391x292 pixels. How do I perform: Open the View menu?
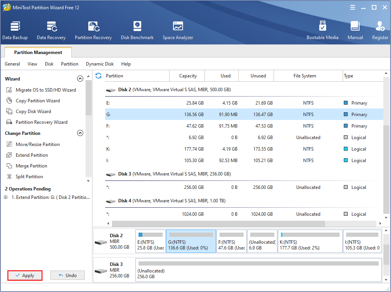[x=32, y=64]
